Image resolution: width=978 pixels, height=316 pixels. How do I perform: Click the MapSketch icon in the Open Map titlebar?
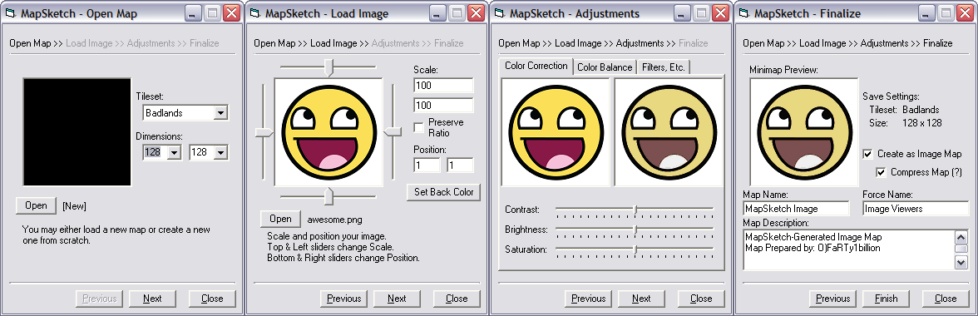9,13
